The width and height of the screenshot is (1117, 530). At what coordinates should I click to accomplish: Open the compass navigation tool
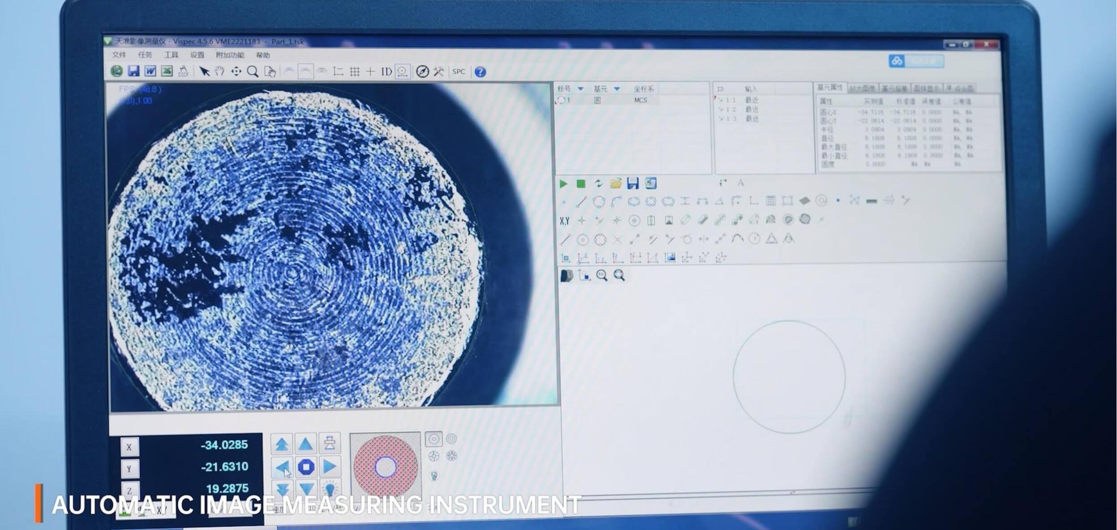422,71
